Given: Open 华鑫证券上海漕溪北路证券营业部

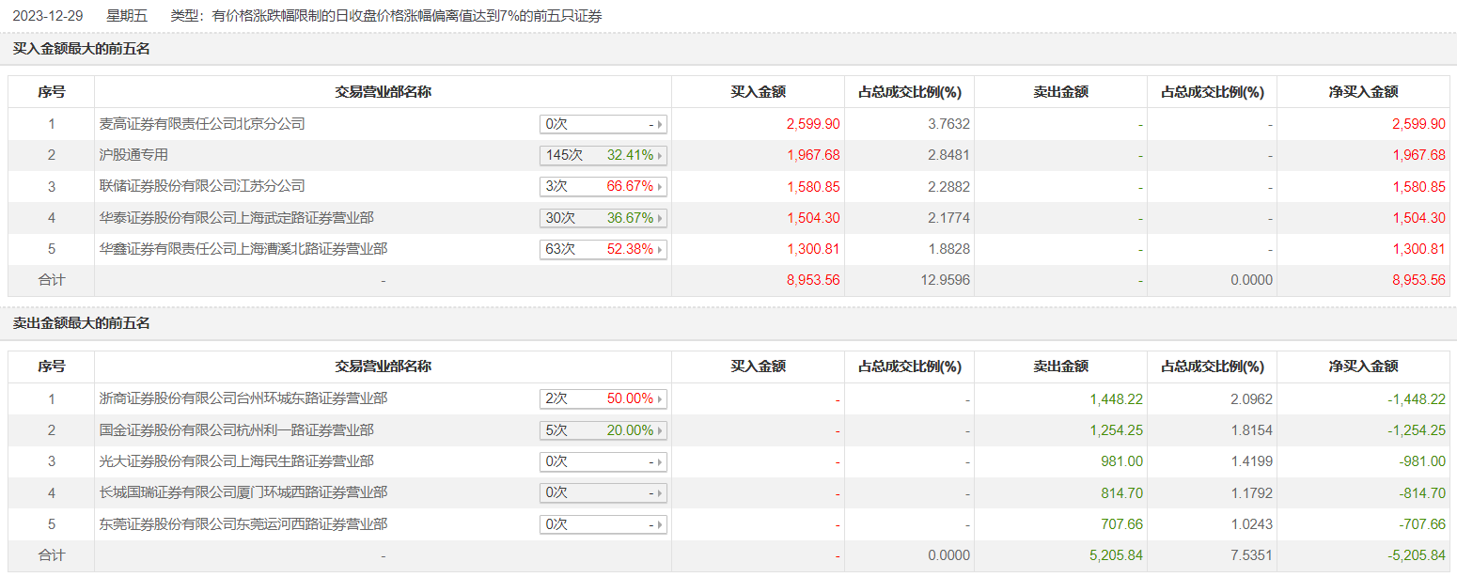Looking at the screenshot, I should pos(243,248).
